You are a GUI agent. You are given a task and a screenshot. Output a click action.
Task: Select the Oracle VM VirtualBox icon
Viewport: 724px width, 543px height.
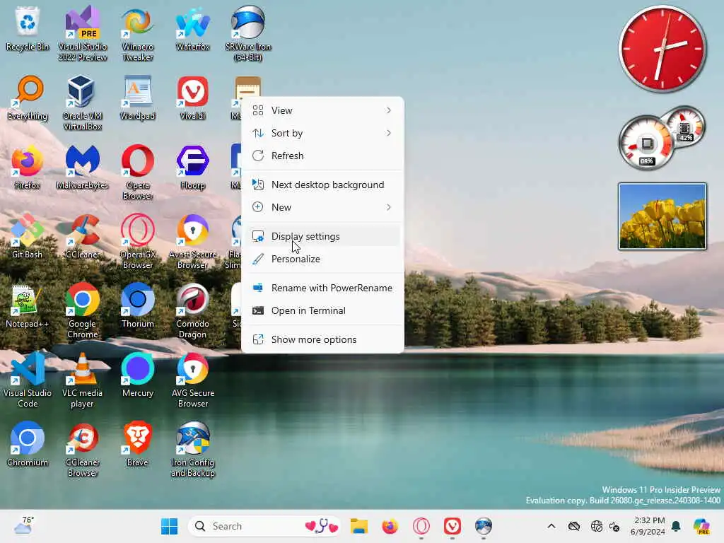[82, 103]
